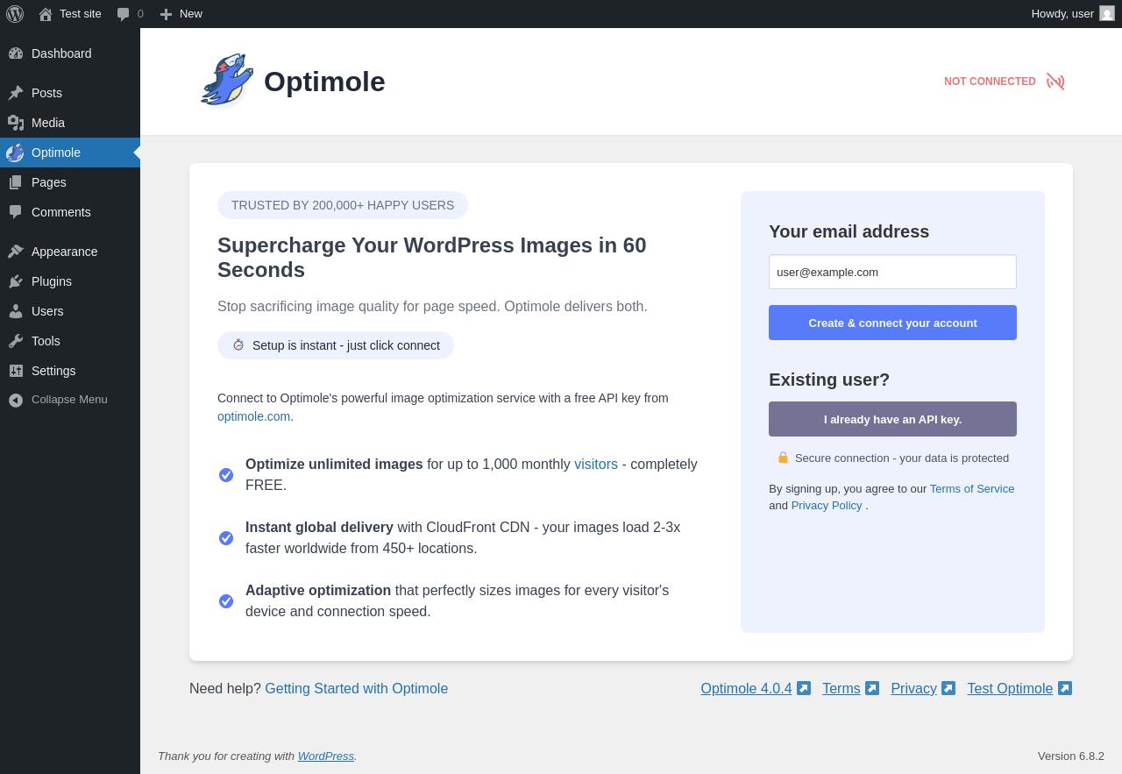Image resolution: width=1122 pixels, height=774 pixels.
Task: Click the Plugins plug icon
Action: 16,281
